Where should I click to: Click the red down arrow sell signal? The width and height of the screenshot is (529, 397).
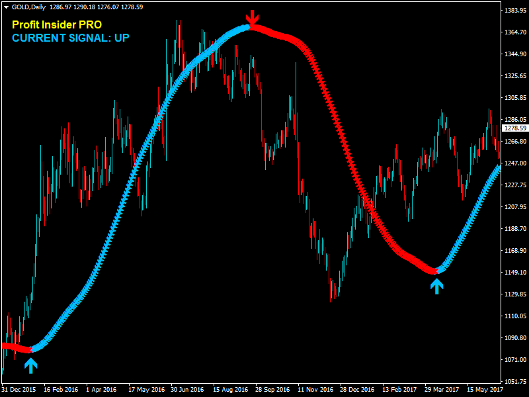[252, 17]
